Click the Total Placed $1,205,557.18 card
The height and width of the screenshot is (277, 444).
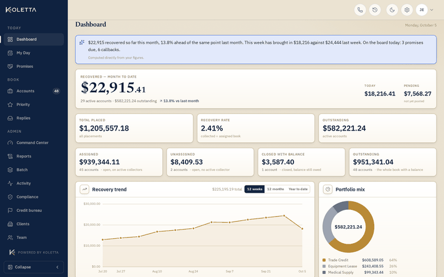click(x=134, y=128)
